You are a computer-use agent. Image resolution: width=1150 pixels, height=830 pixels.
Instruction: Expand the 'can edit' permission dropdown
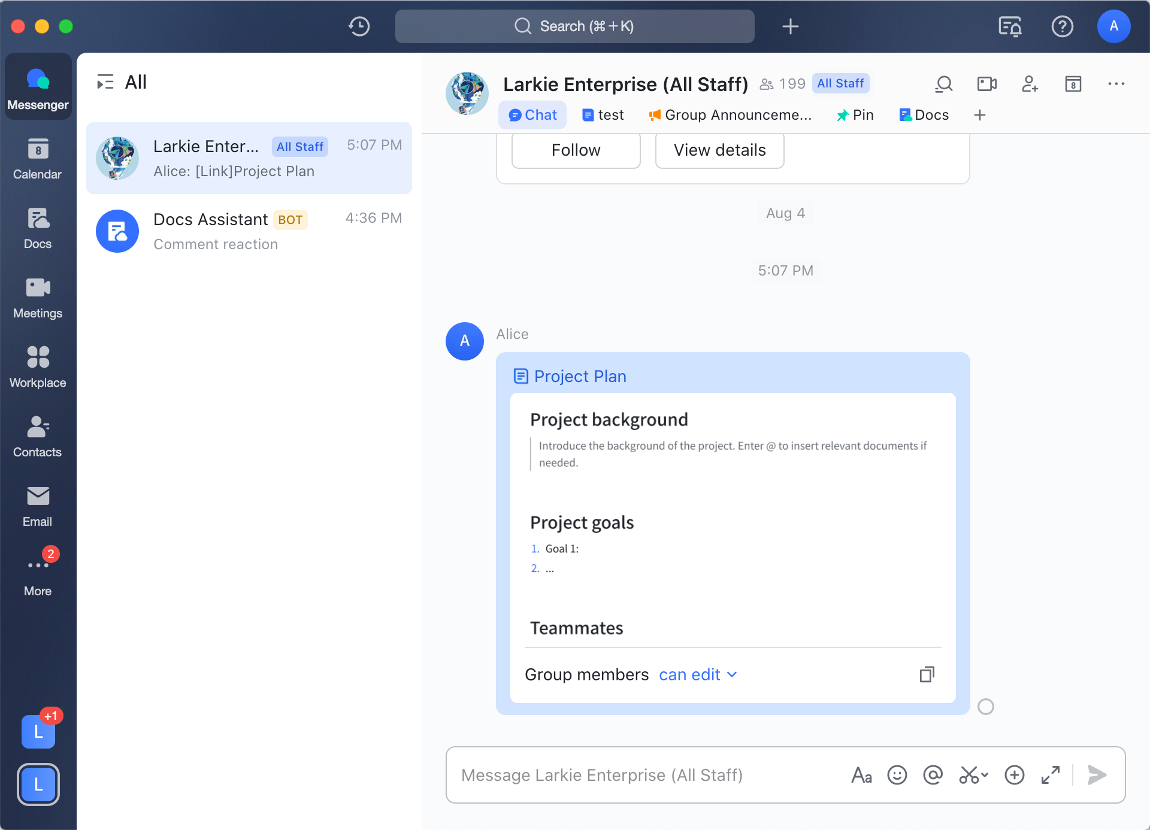[x=698, y=675]
